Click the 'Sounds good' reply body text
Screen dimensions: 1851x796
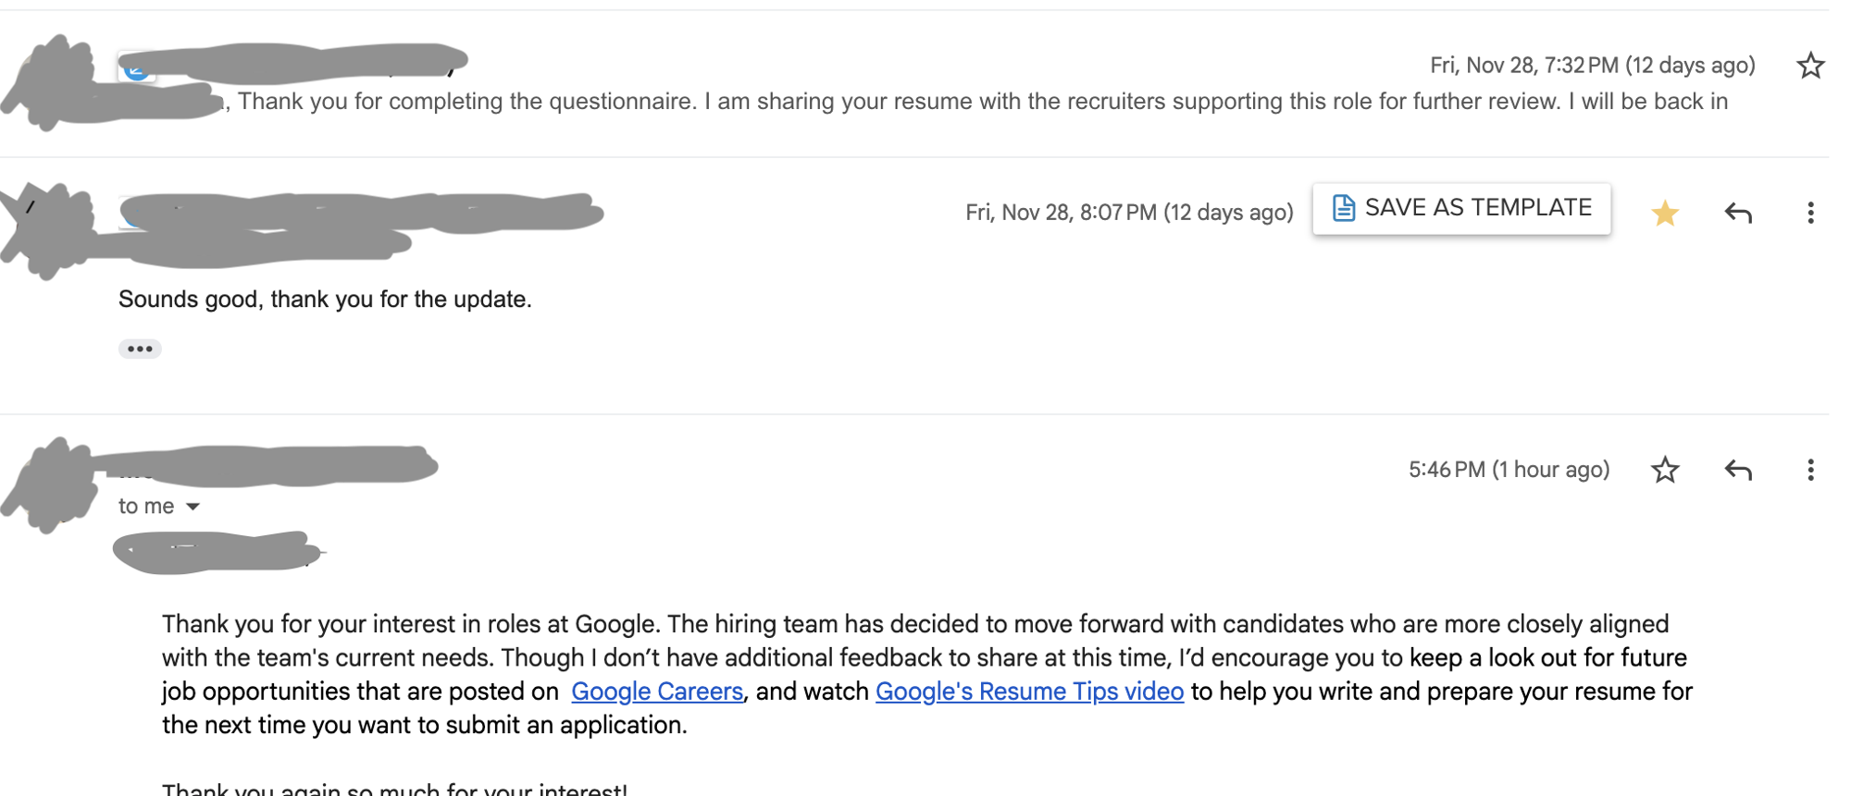tap(325, 300)
